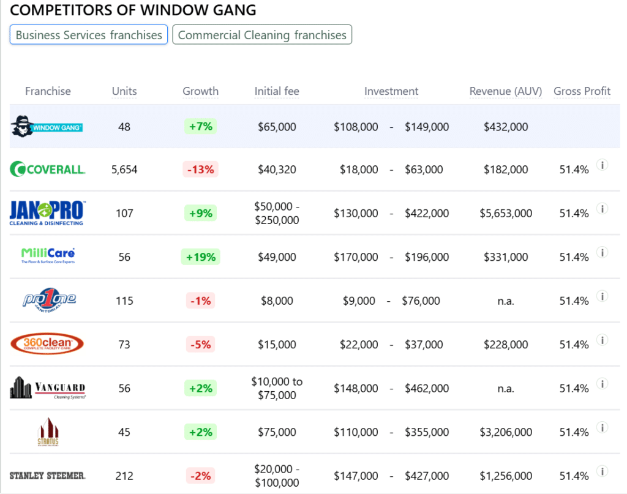Click the info icon in Jan-Pro row
Screen dimensions: 627x494
pyautogui.click(x=603, y=209)
